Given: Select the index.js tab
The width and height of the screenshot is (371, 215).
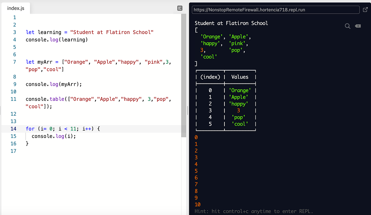Looking at the screenshot, I should coord(15,8).
